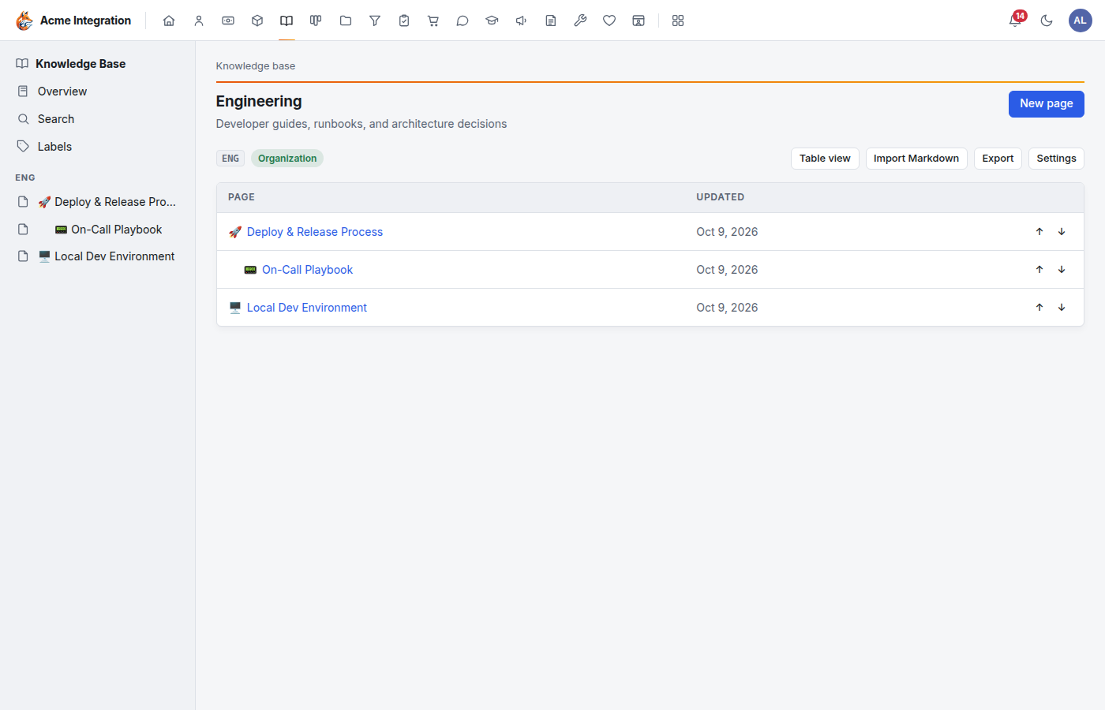Open the megaphone icon in top navigation
This screenshot has width=1105, height=710.
pos(522,21)
